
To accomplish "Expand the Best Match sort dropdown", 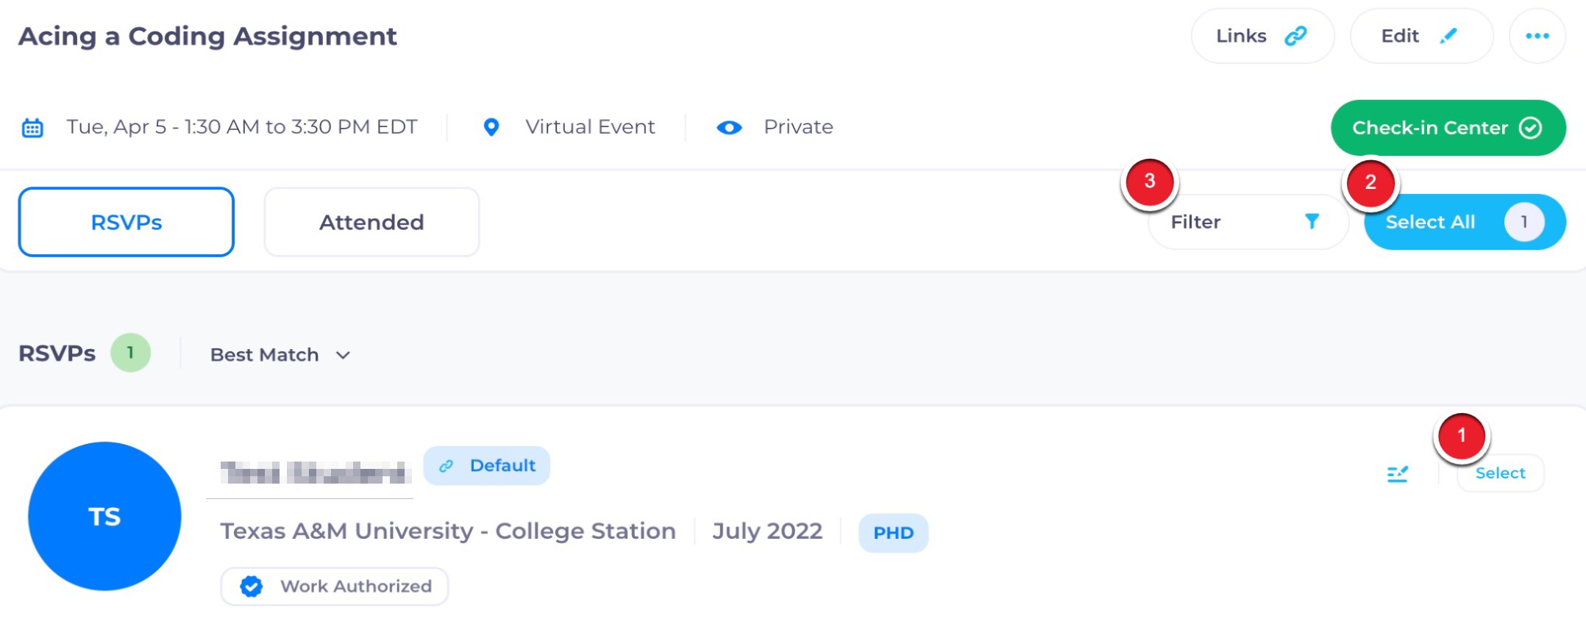I will [x=280, y=355].
